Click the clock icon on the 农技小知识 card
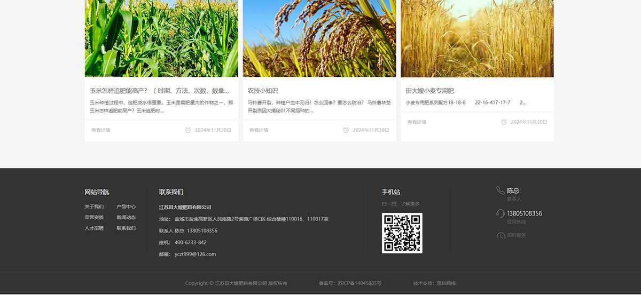The image size is (641, 295). pyautogui.click(x=346, y=130)
